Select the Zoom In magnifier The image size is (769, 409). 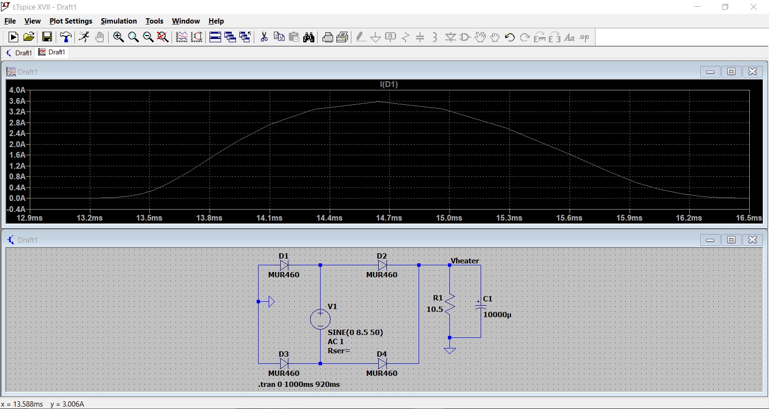(x=118, y=37)
